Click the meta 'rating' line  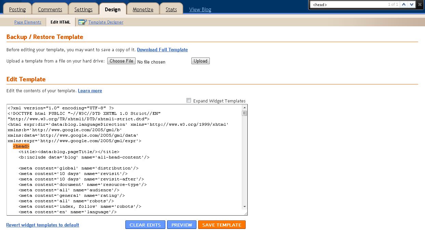pos(72,195)
